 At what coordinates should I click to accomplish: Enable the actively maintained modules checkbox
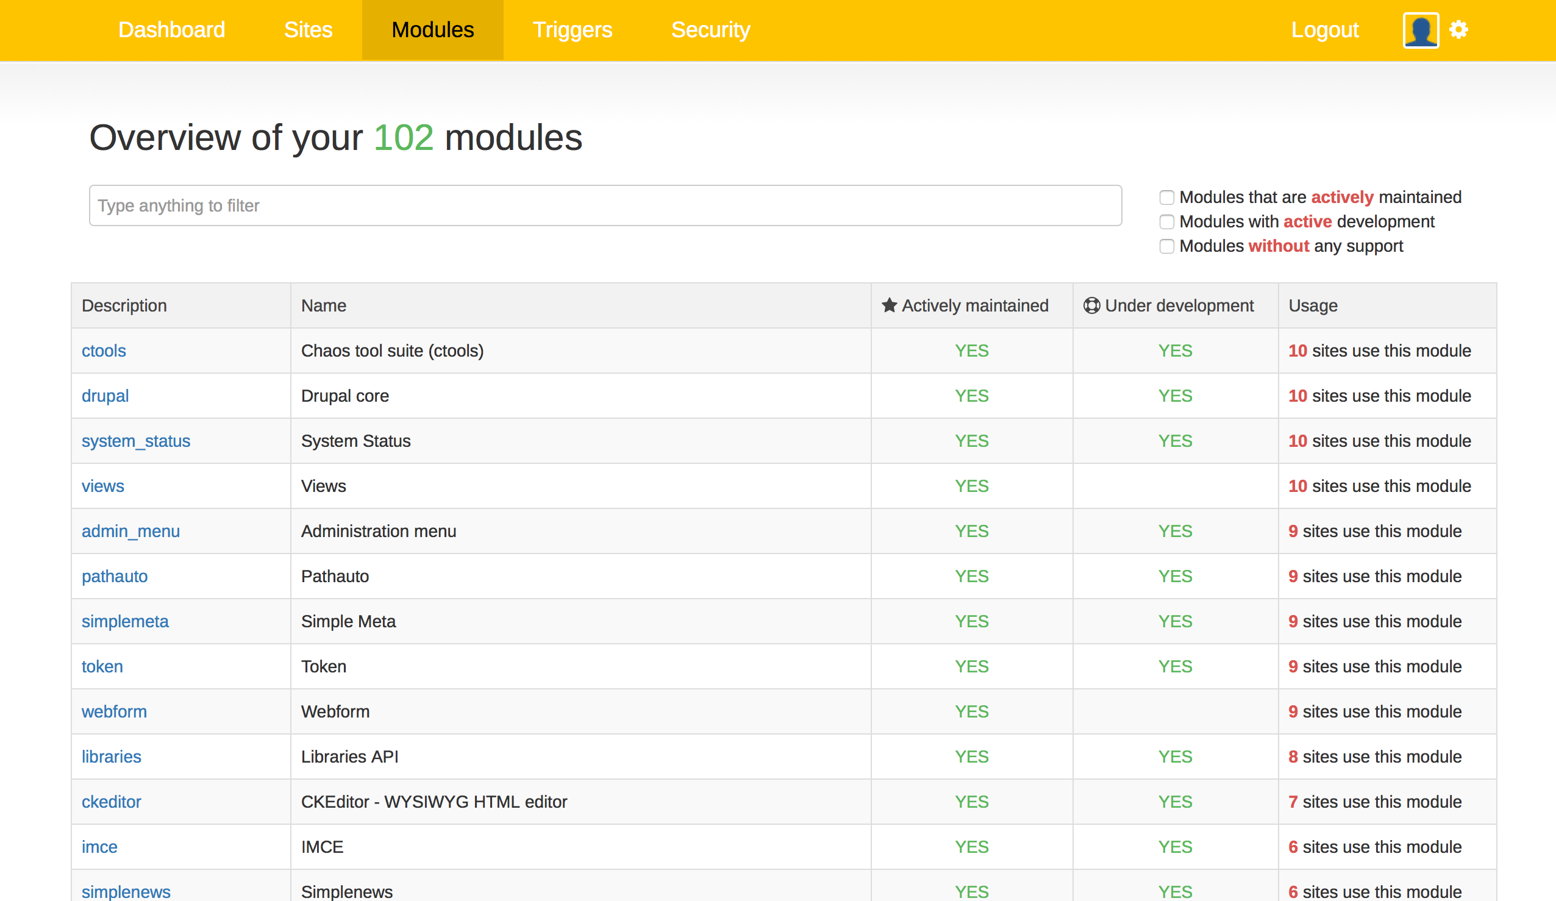coord(1166,198)
